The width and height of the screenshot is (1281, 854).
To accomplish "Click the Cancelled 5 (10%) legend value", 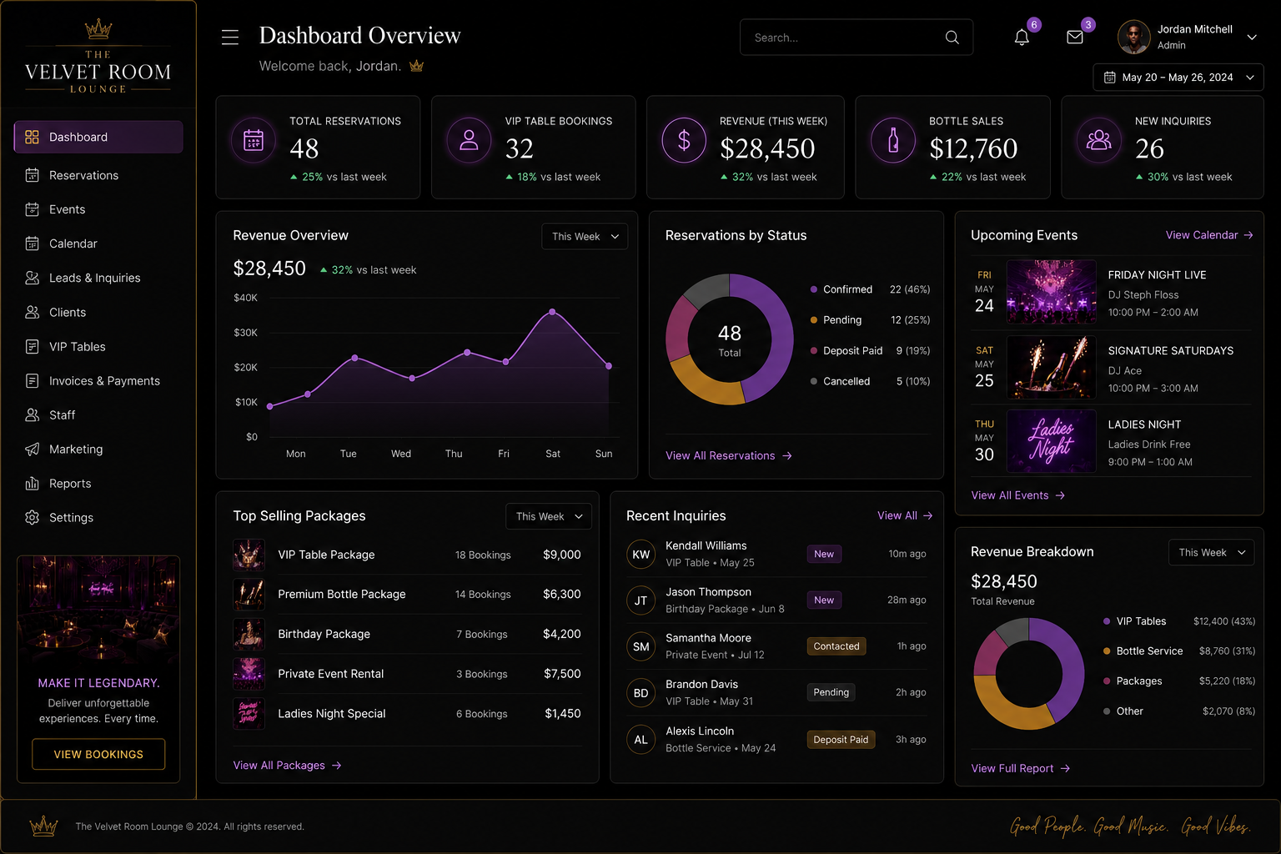I will pyautogui.click(x=913, y=381).
